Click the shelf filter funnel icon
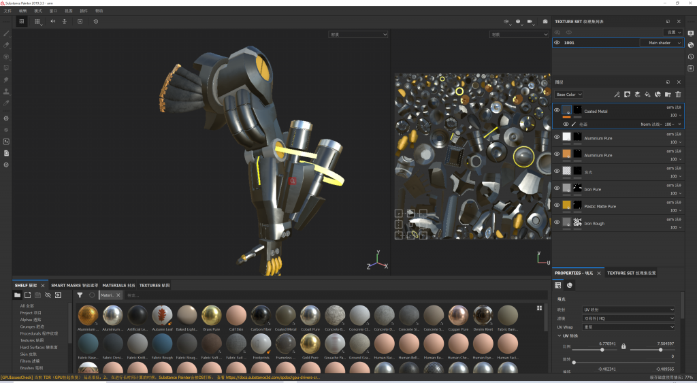The height and width of the screenshot is (383, 697). pos(80,295)
